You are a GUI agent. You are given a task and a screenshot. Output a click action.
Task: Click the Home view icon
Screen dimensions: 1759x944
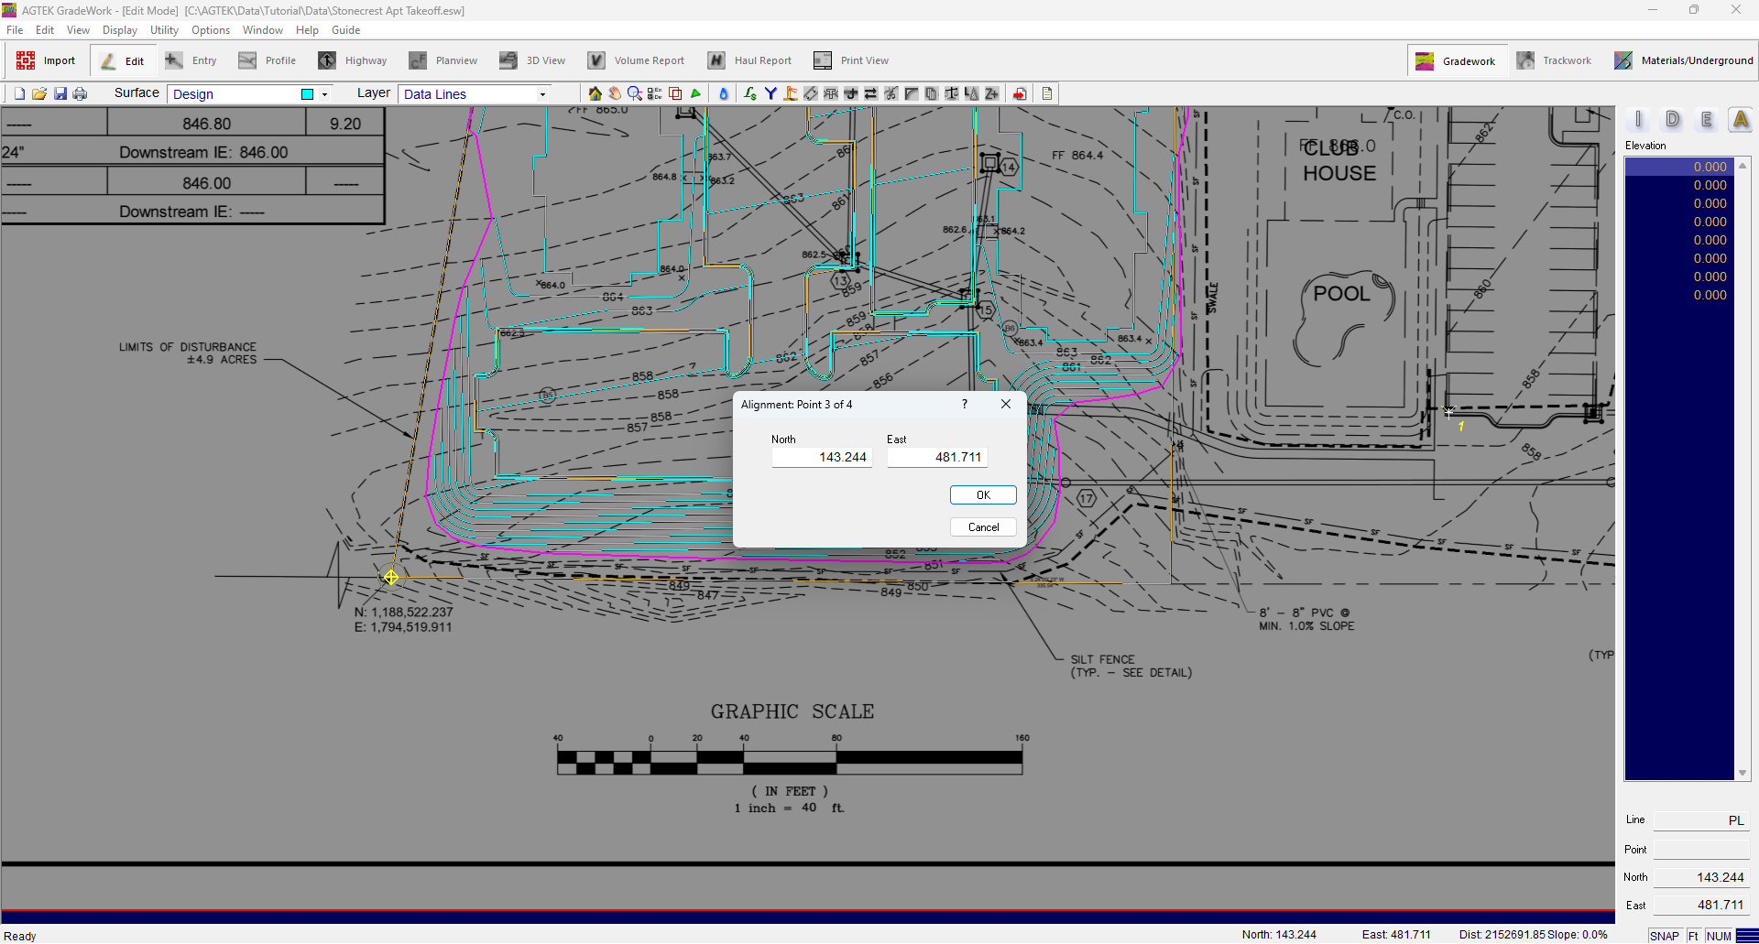click(x=595, y=92)
